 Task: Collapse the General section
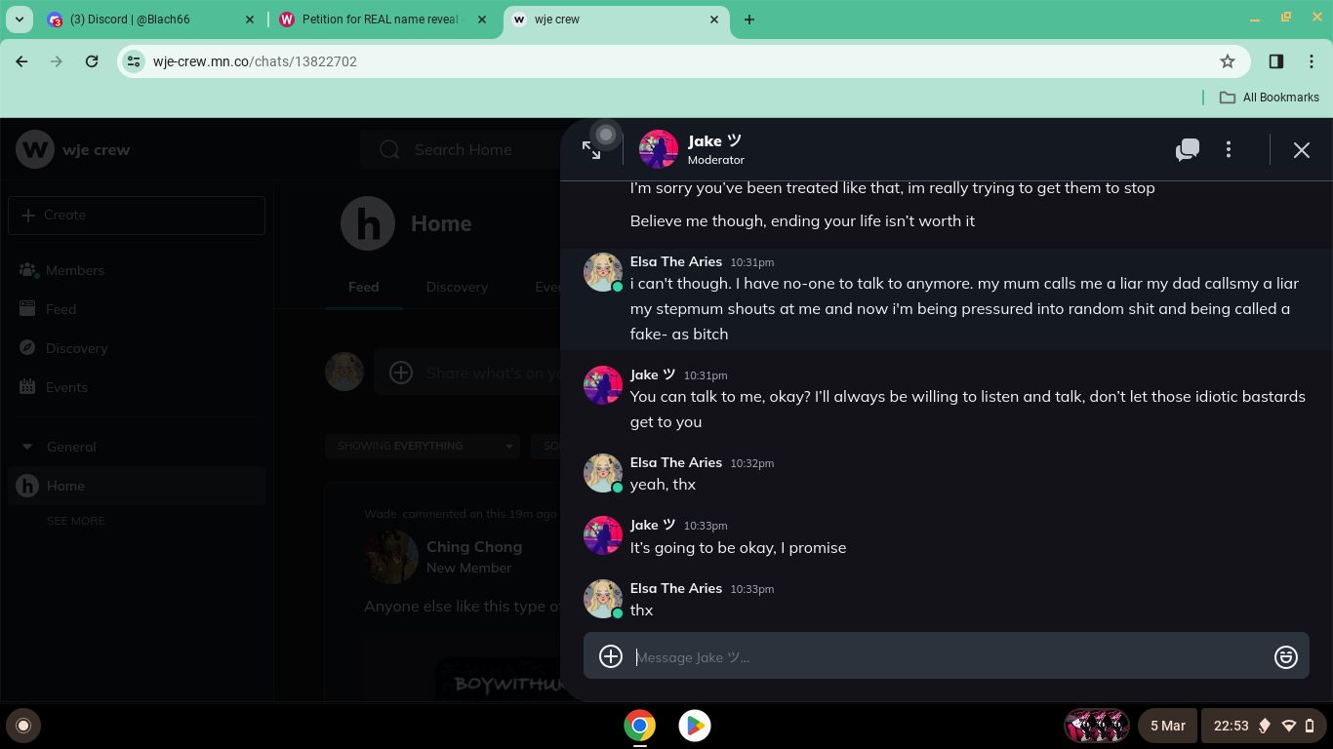(27, 447)
